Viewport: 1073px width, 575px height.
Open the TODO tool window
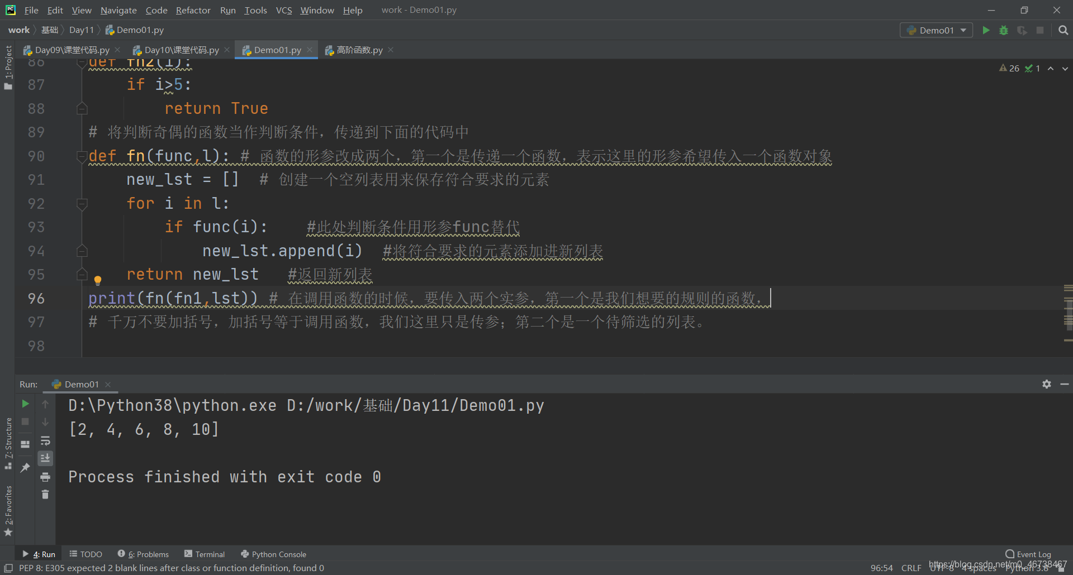coord(86,554)
